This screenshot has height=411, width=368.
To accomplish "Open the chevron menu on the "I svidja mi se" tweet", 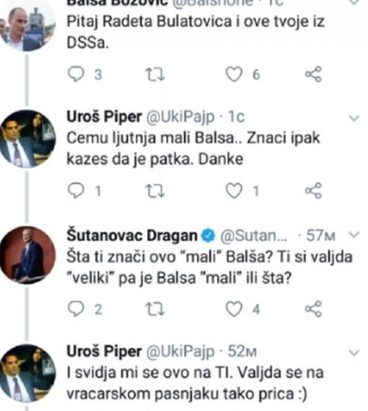I will 354,353.
